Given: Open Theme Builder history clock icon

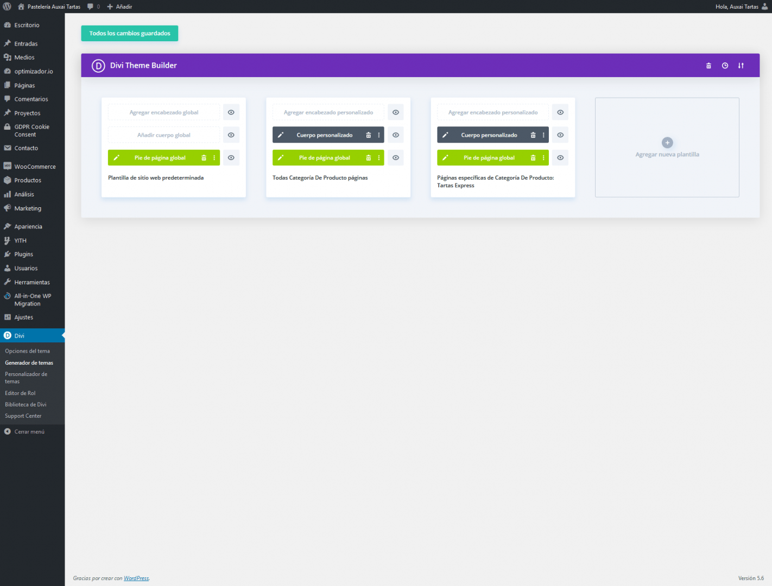Looking at the screenshot, I should pyautogui.click(x=725, y=66).
